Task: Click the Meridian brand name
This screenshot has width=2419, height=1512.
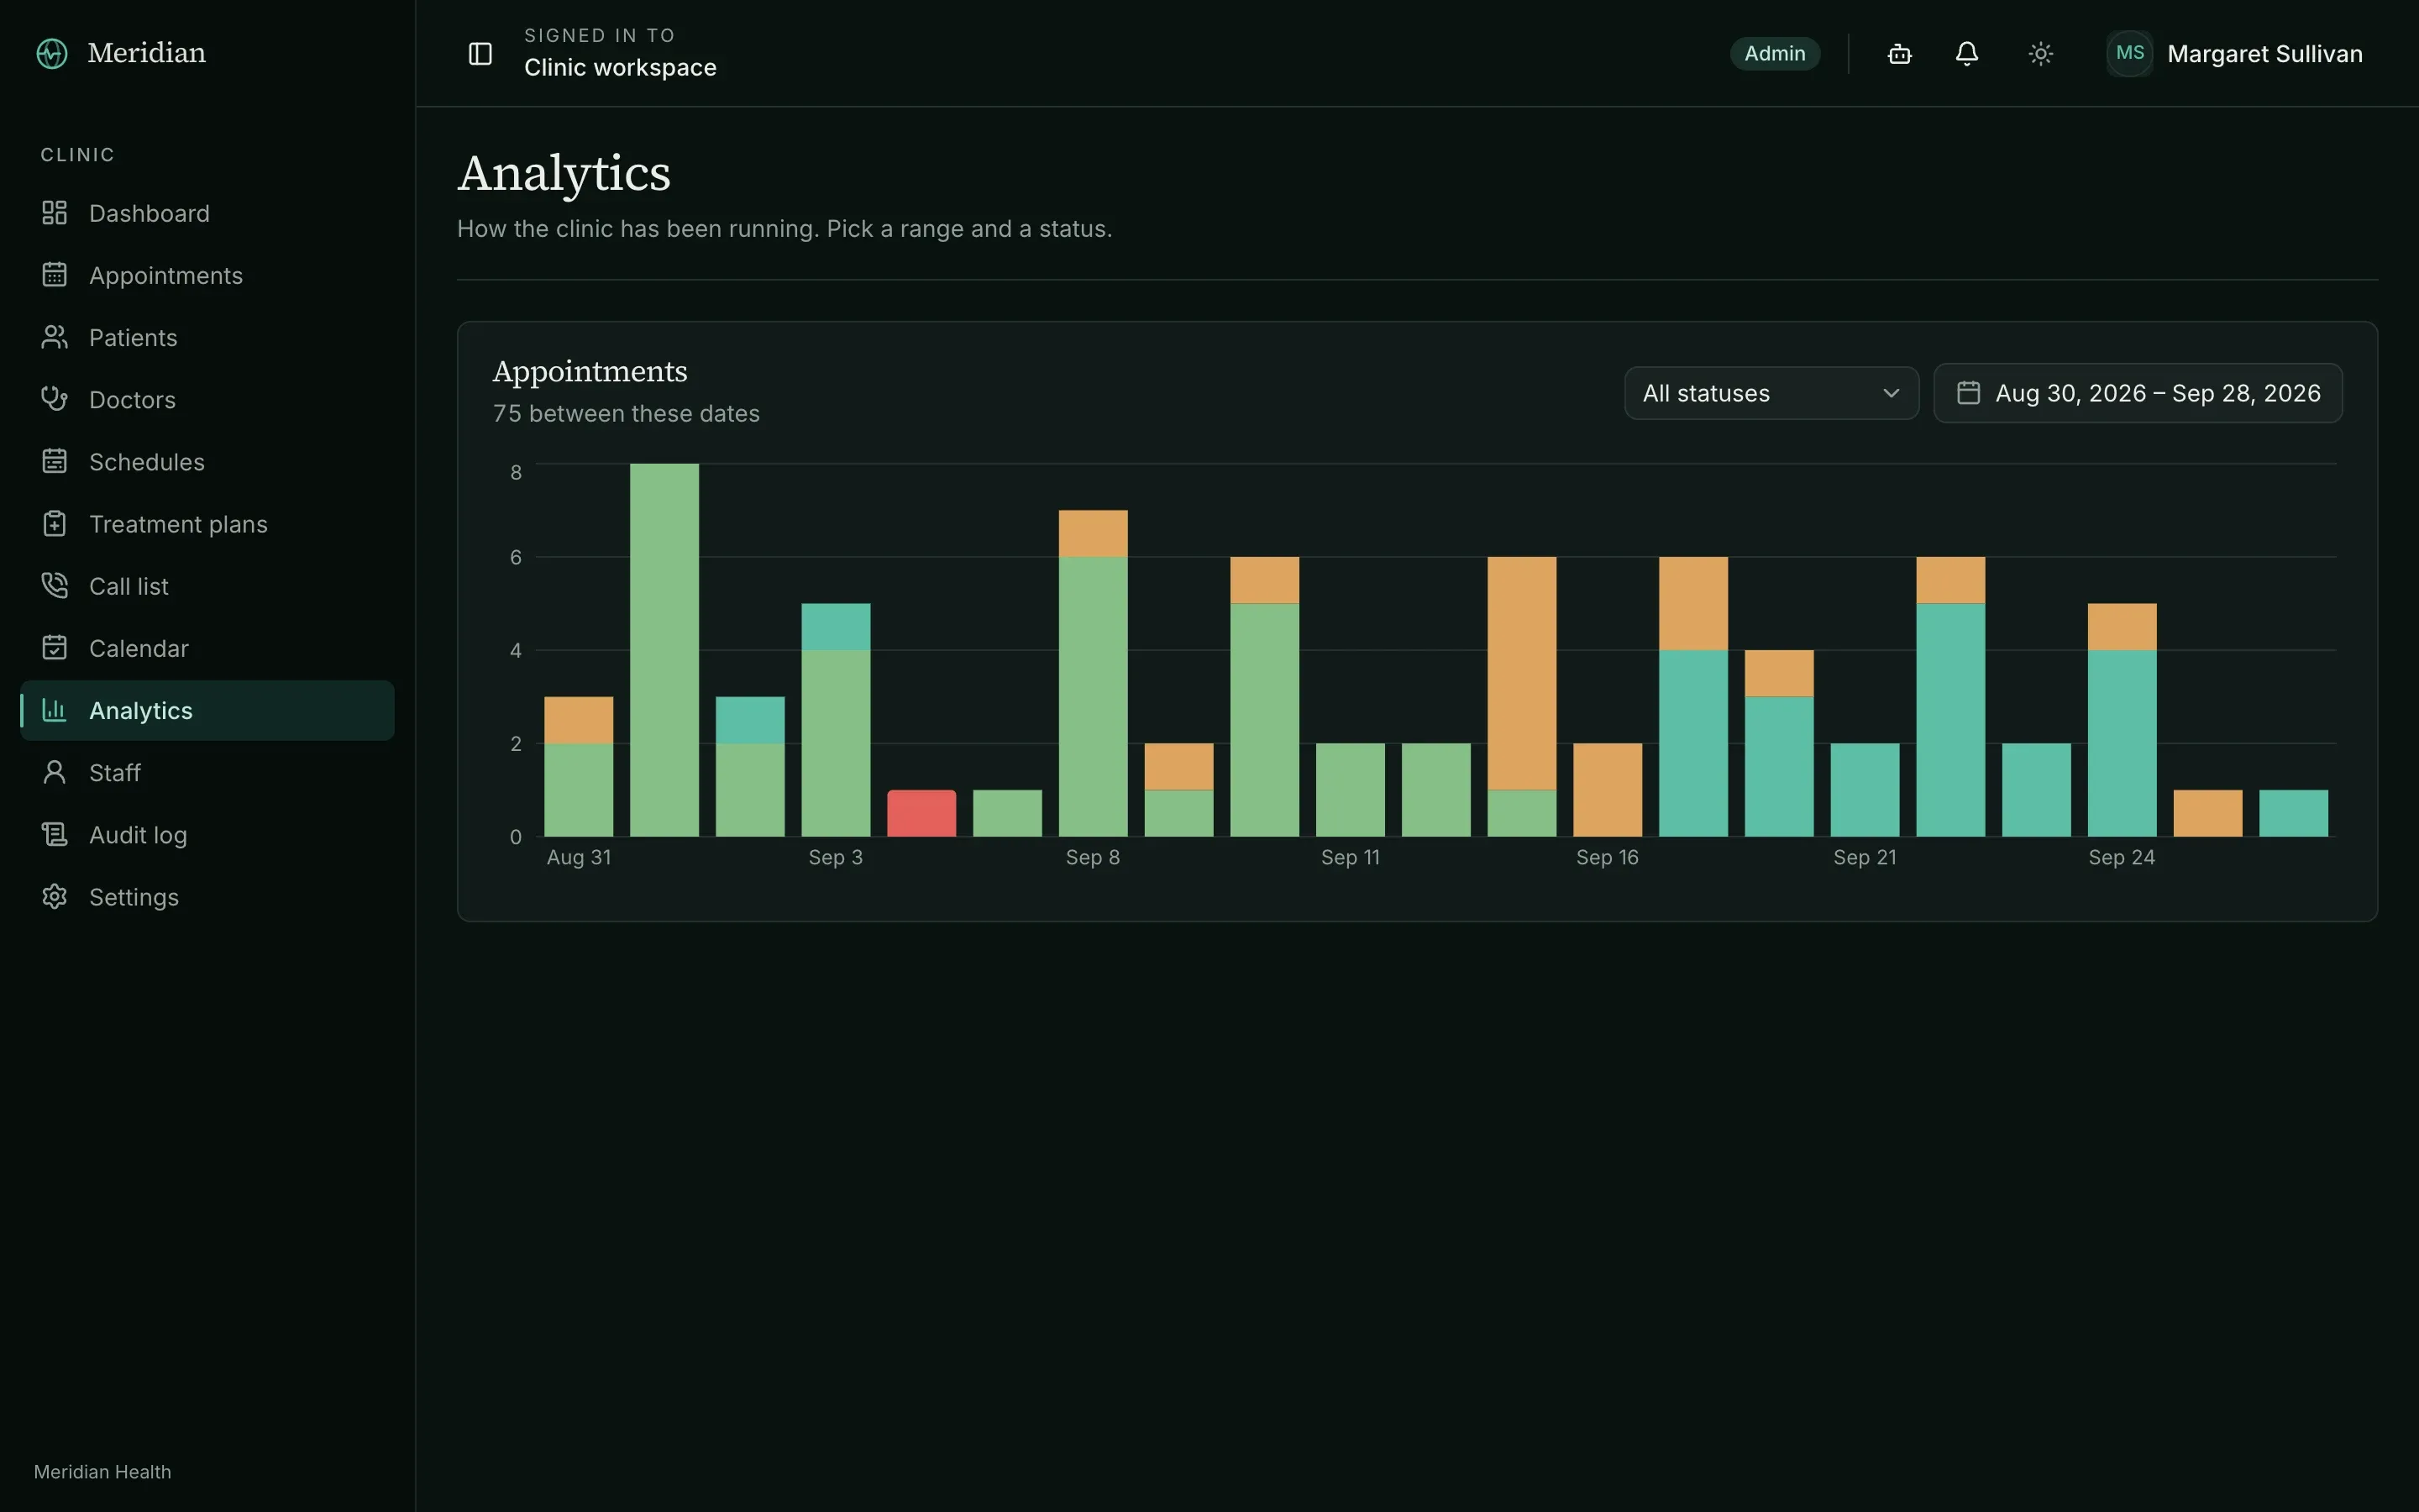Action: pos(146,53)
